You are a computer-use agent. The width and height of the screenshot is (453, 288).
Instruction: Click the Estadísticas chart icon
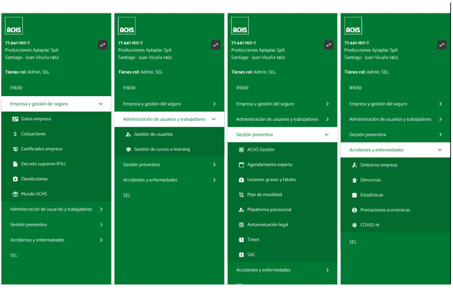point(354,195)
